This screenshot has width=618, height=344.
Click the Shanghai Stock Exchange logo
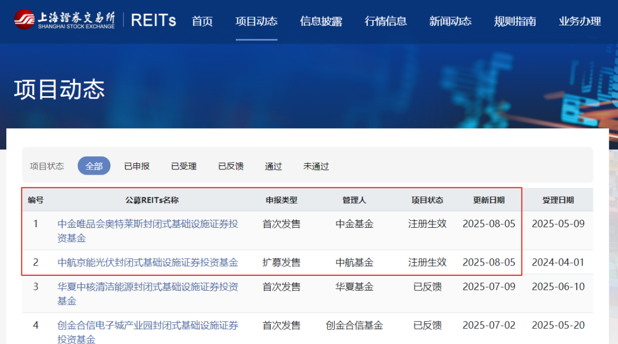click(65, 19)
